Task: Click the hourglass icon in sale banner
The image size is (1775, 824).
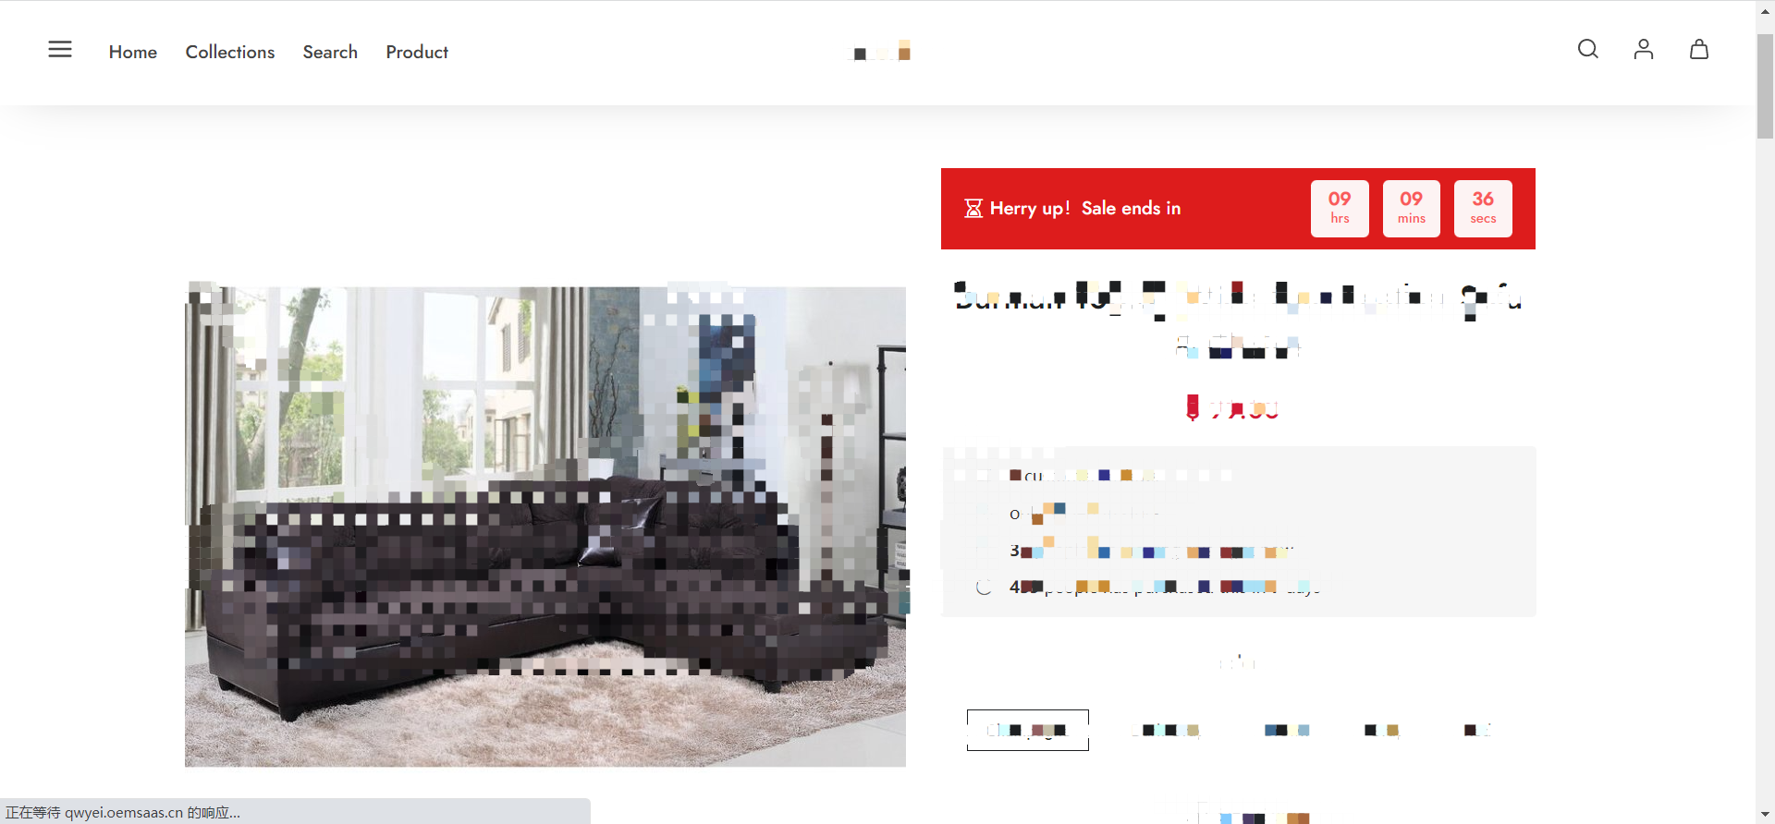Action: [x=973, y=208]
